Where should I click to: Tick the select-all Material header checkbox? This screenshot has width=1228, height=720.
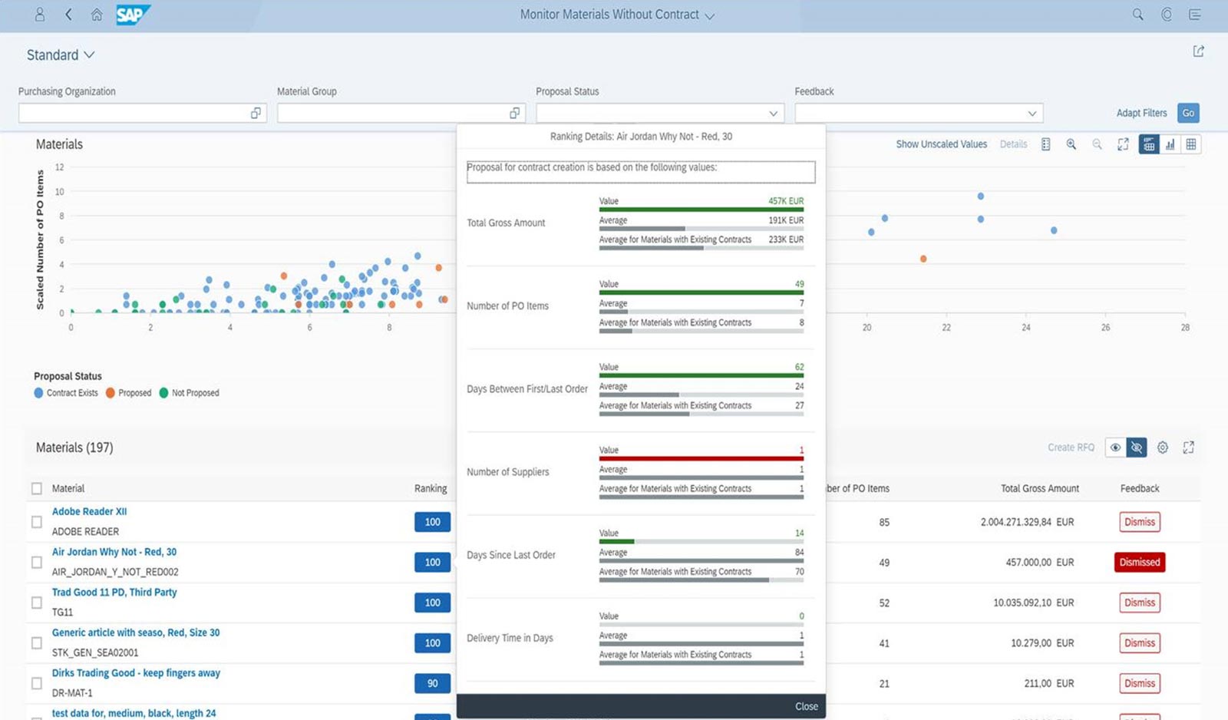pyautogui.click(x=37, y=488)
